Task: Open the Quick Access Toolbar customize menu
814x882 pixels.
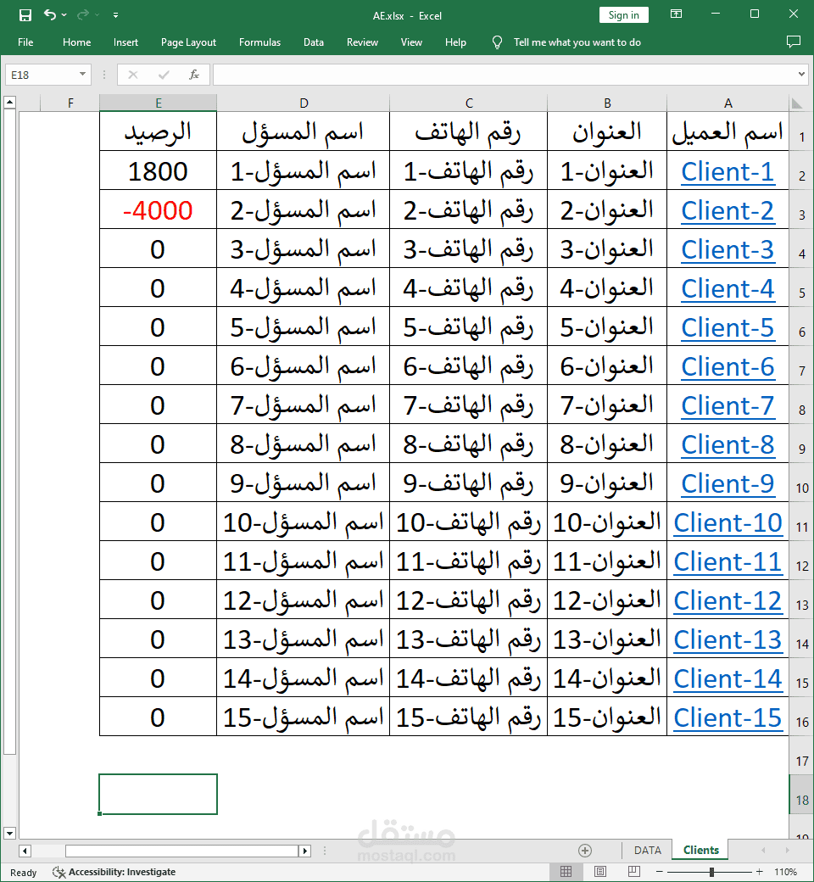Action: coord(115,14)
